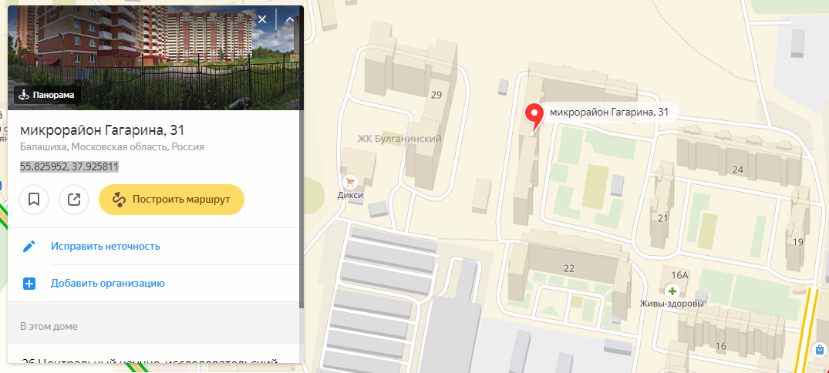Open Исправить неточность link
829x373 pixels.
105,246
